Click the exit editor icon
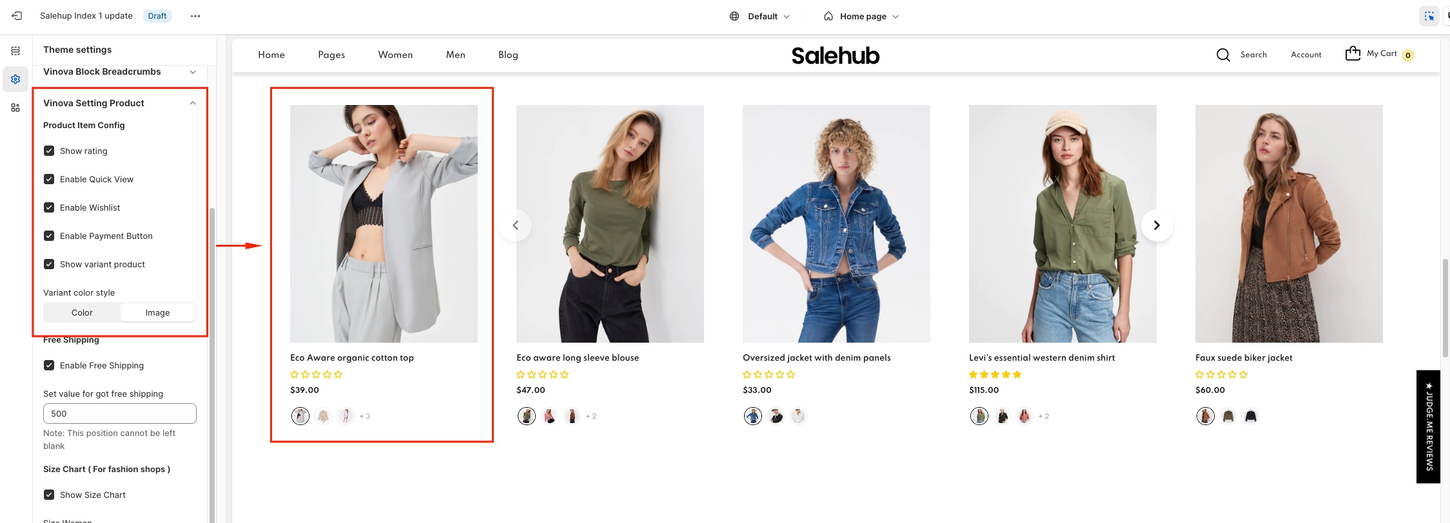 [x=17, y=16]
